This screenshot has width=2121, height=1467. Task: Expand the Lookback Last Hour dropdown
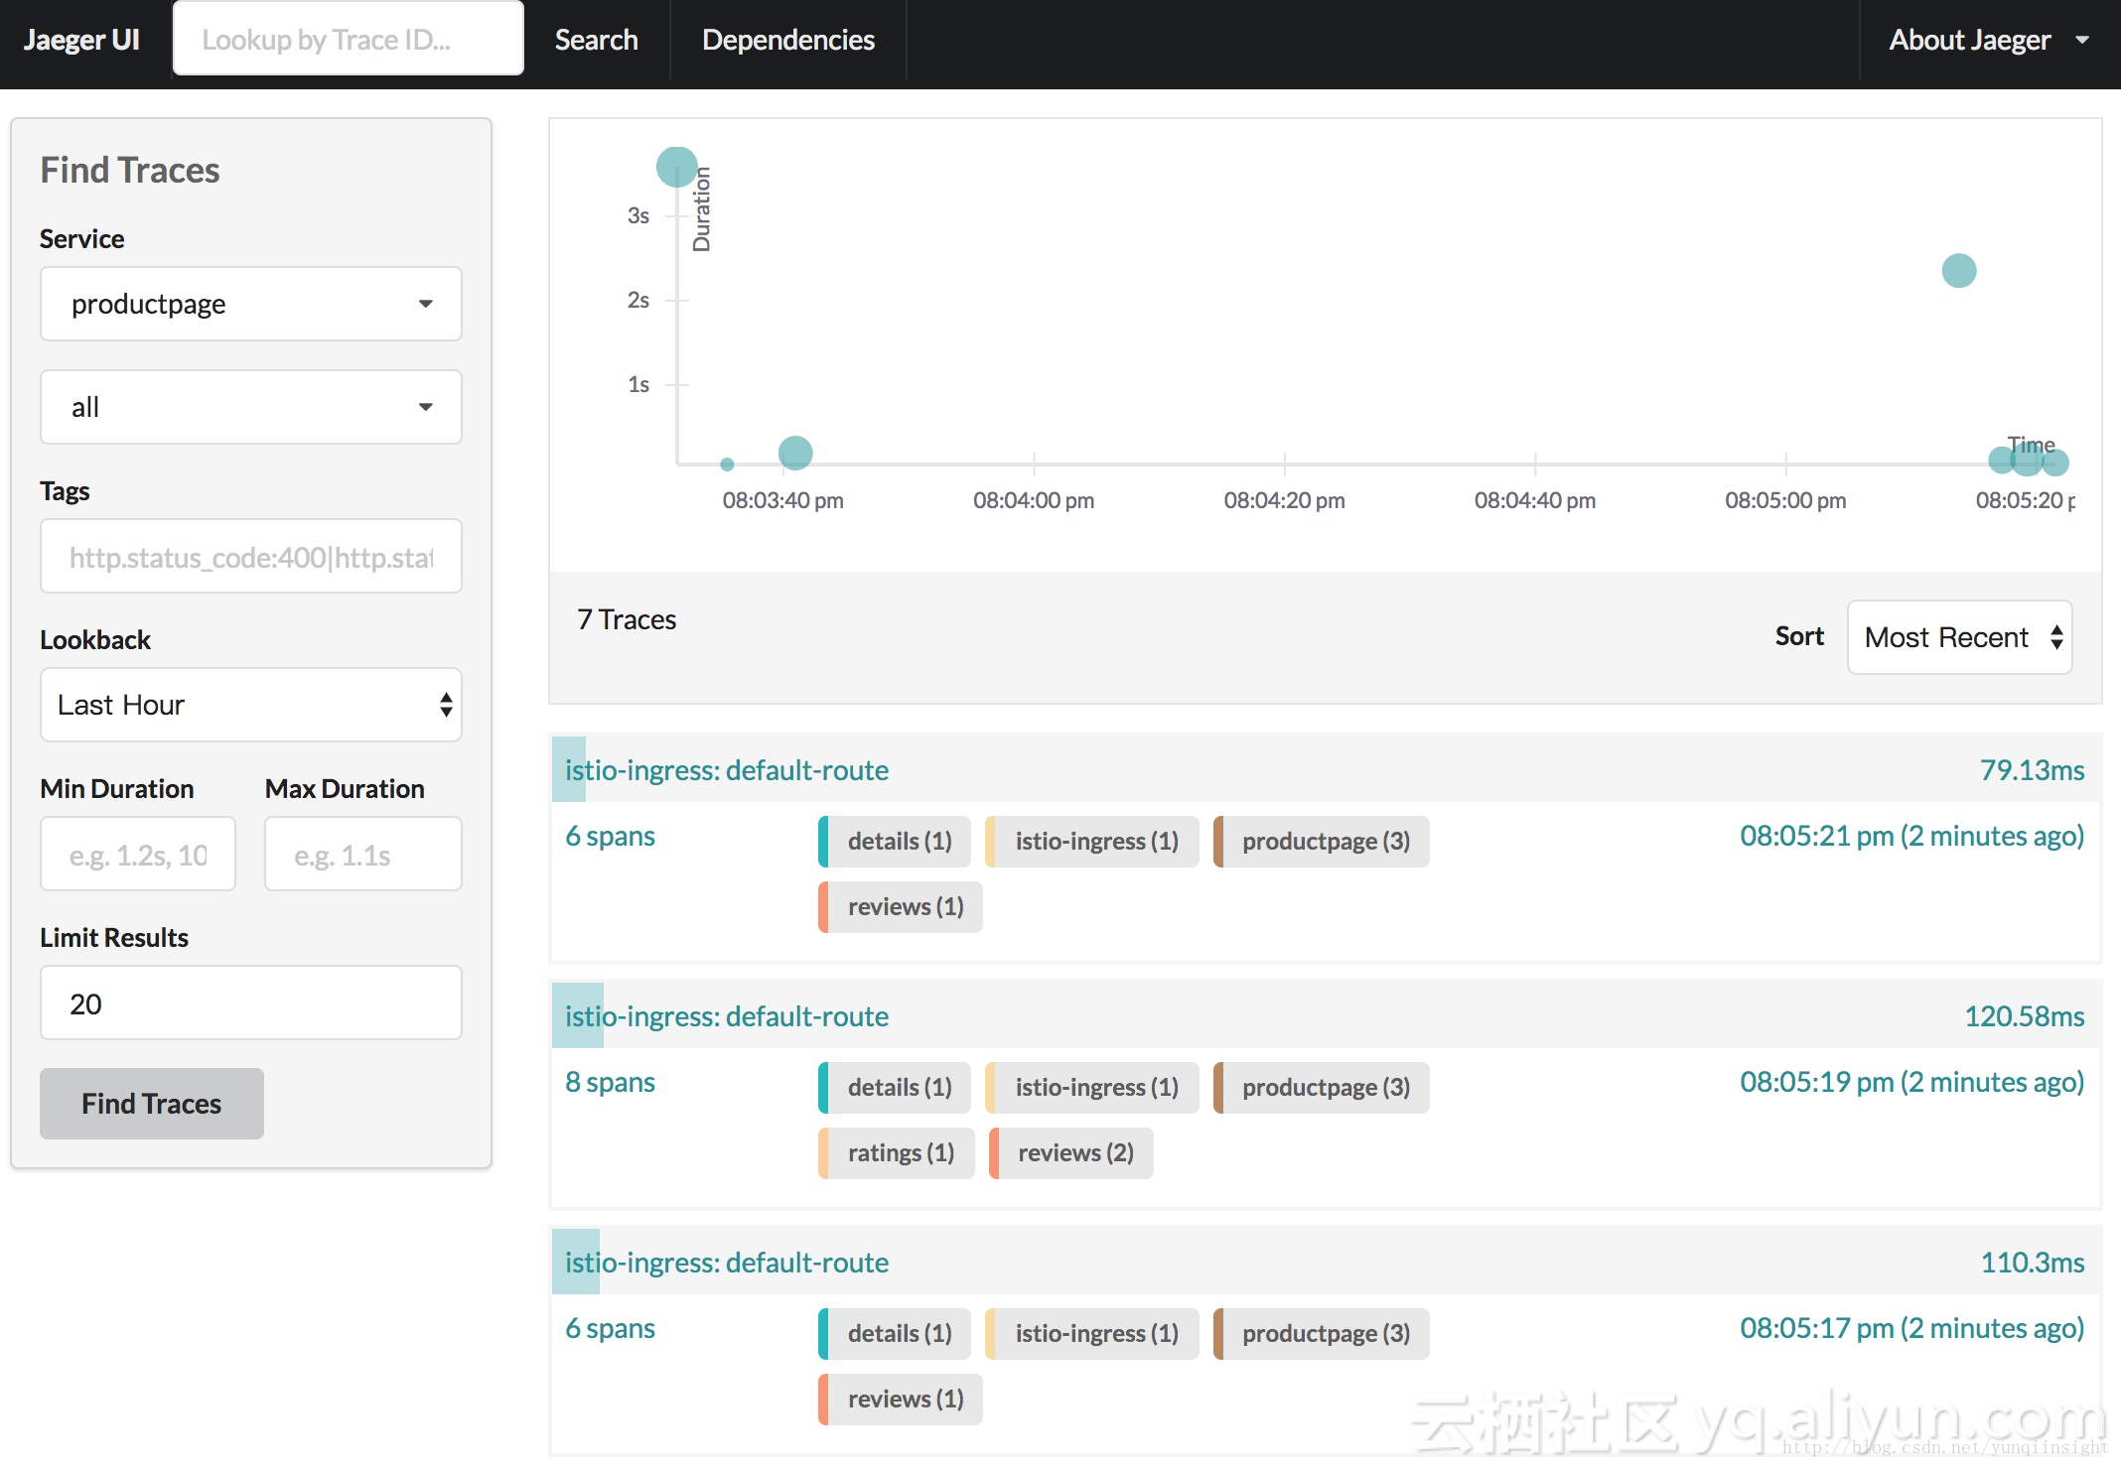[250, 704]
